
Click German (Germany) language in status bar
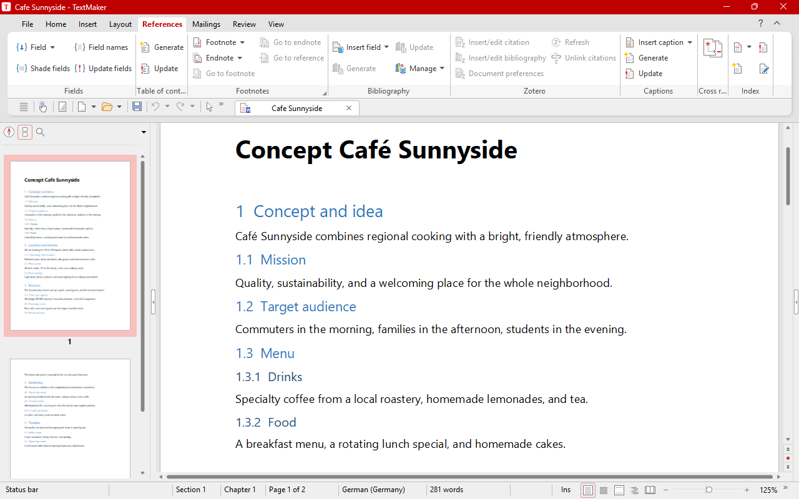pyautogui.click(x=373, y=490)
